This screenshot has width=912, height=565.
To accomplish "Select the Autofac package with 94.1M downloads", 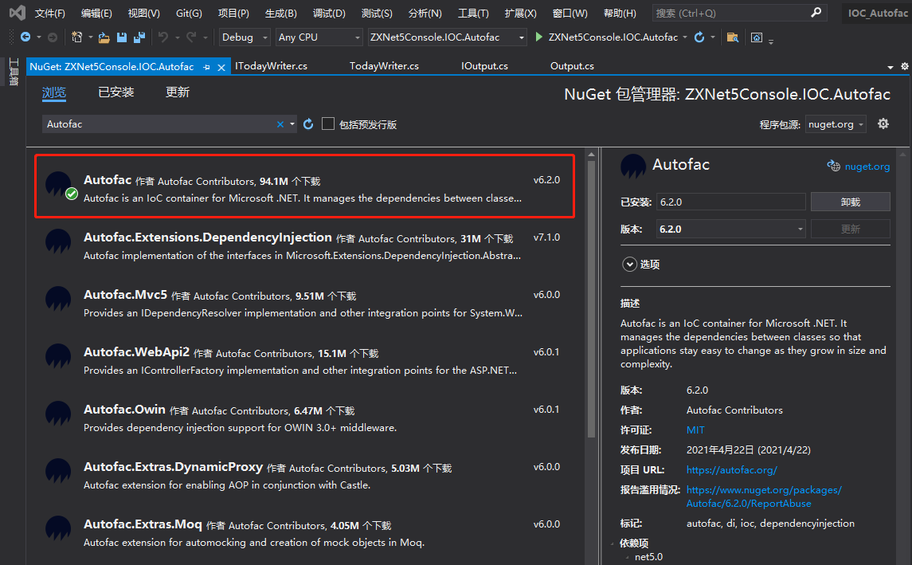I will coord(305,186).
